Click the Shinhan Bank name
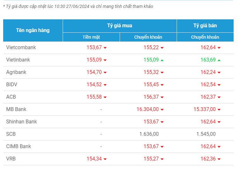This screenshot has height=170, width=239. (22, 122)
